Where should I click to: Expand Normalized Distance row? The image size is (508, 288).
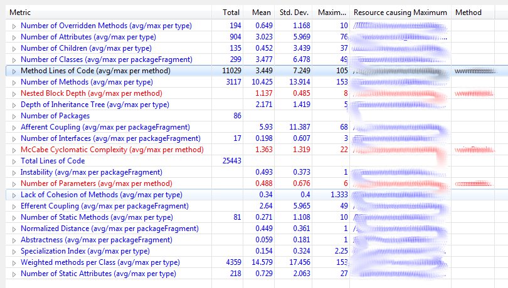[14, 229]
